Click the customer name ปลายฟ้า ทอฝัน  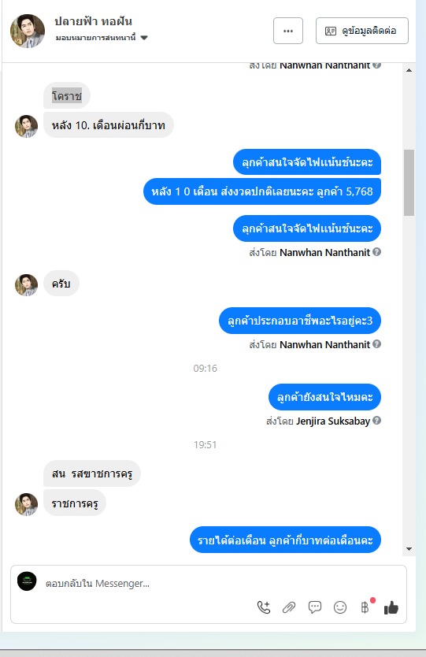93,21
